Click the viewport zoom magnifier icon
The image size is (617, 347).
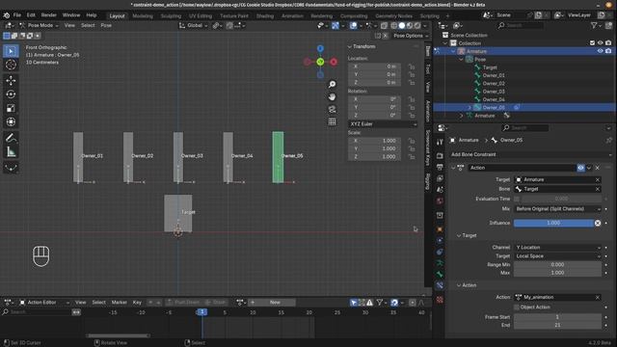pyautogui.click(x=332, y=84)
